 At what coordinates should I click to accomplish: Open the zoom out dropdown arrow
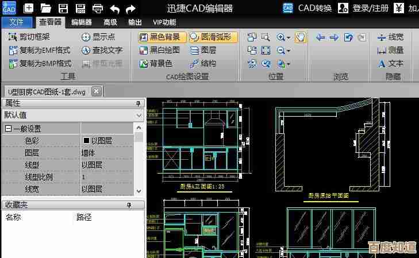pyautogui.click(x=289, y=51)
